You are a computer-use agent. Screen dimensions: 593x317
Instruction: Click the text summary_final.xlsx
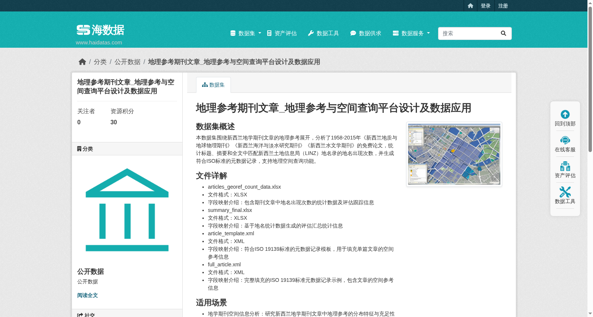click(x=230, y=210)
